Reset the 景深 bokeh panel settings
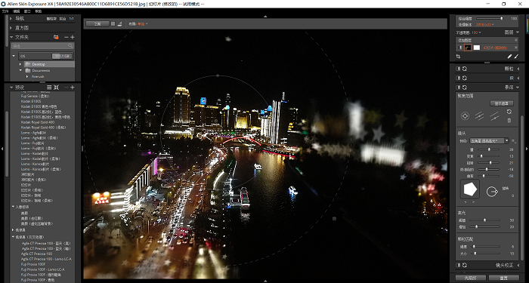529x283 pixels. click(x=465, y=88)
